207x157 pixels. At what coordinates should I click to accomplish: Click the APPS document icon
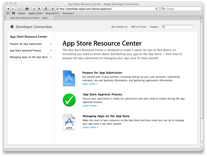click(x=69, y=122)
